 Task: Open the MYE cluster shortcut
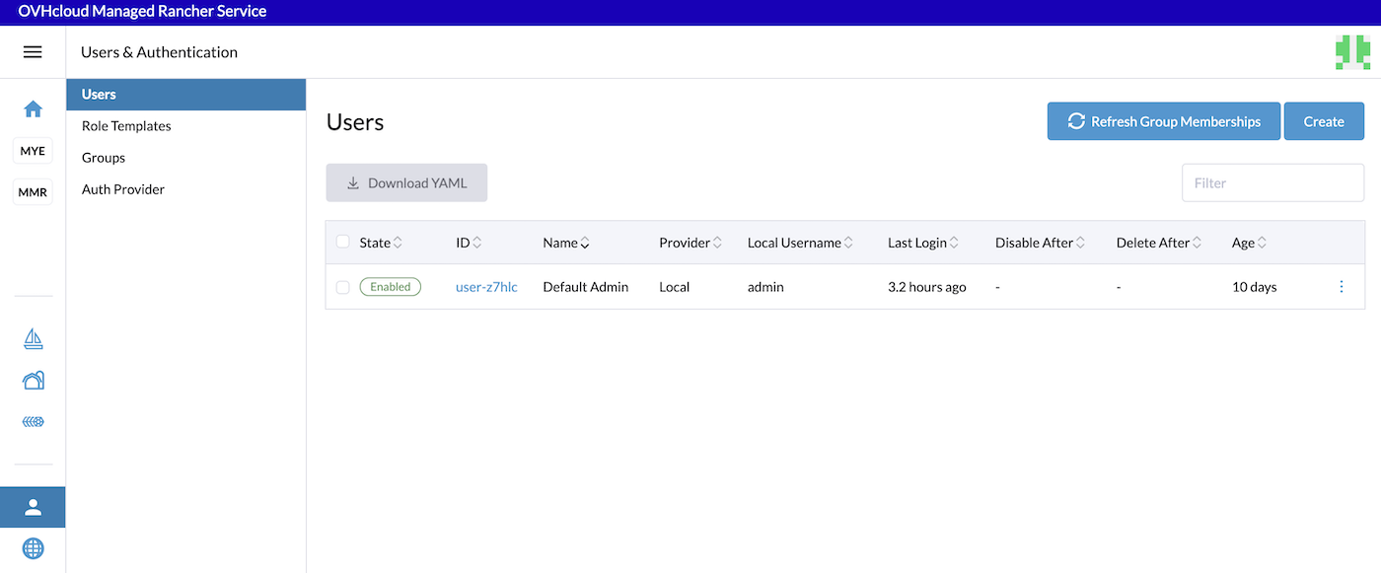coord(33,151)
